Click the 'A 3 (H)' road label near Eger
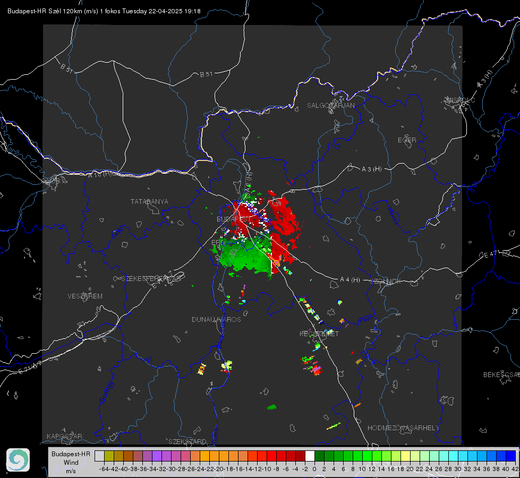Screen dimensions: 520x478 (x=371, y=169)
